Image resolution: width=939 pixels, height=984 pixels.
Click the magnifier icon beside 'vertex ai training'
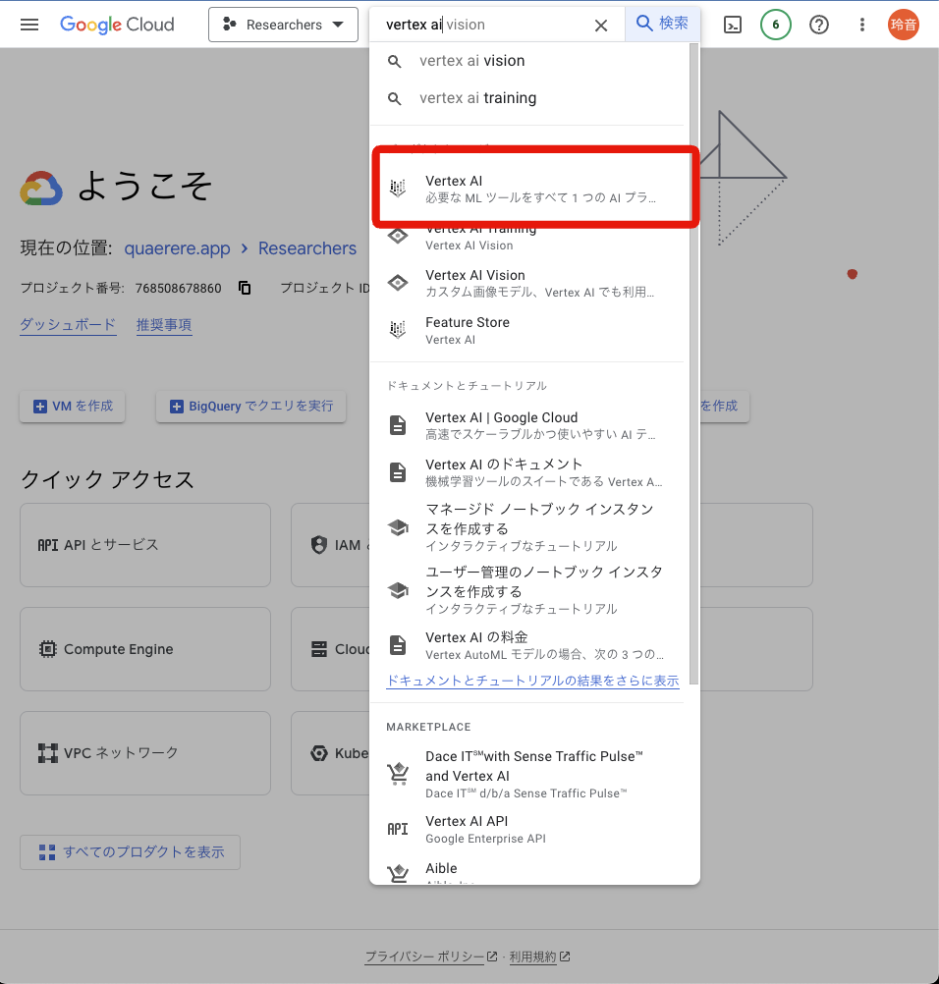click(394, 98)
